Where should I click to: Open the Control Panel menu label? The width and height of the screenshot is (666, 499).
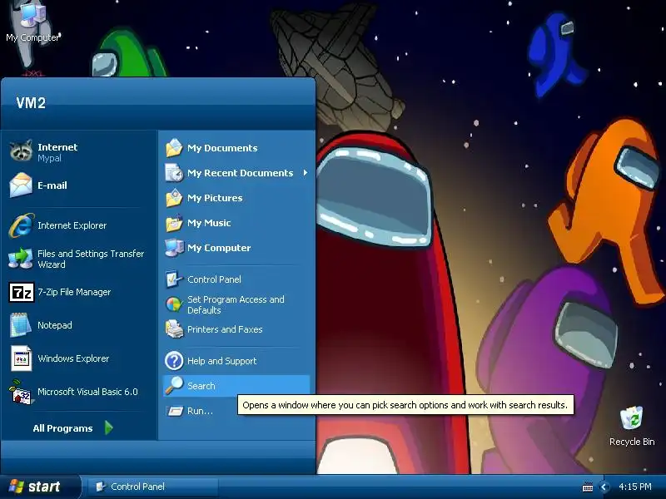[x=215, y=279]
